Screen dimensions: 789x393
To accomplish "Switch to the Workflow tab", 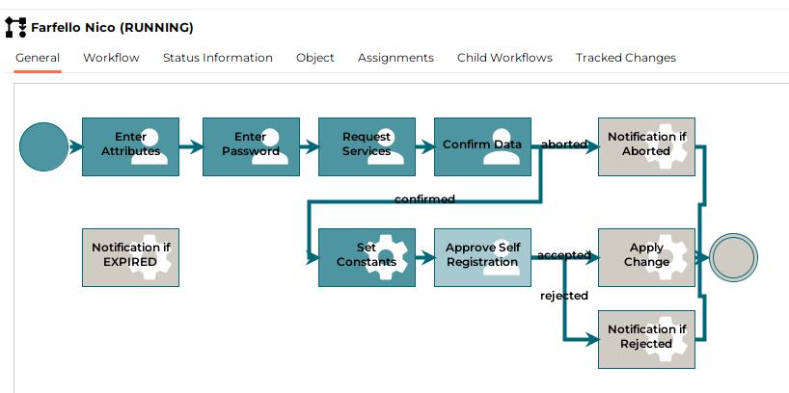I will click(x=111, y=58).
